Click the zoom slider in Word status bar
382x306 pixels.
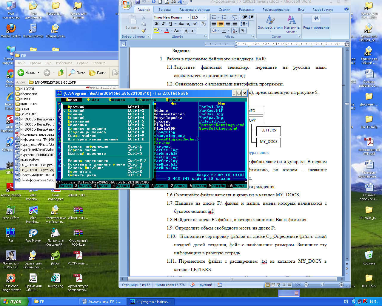point(322,285)
